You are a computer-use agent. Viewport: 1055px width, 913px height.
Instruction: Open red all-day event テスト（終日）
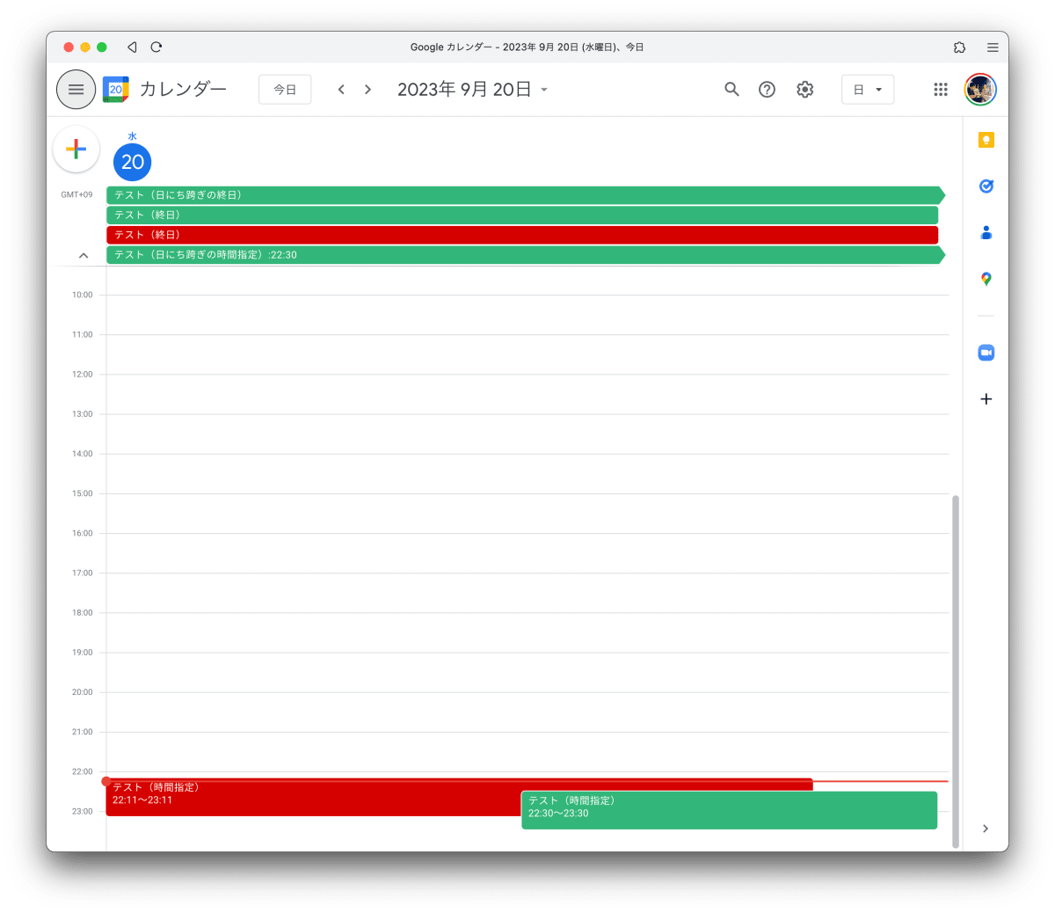click(x=522, y=235)
